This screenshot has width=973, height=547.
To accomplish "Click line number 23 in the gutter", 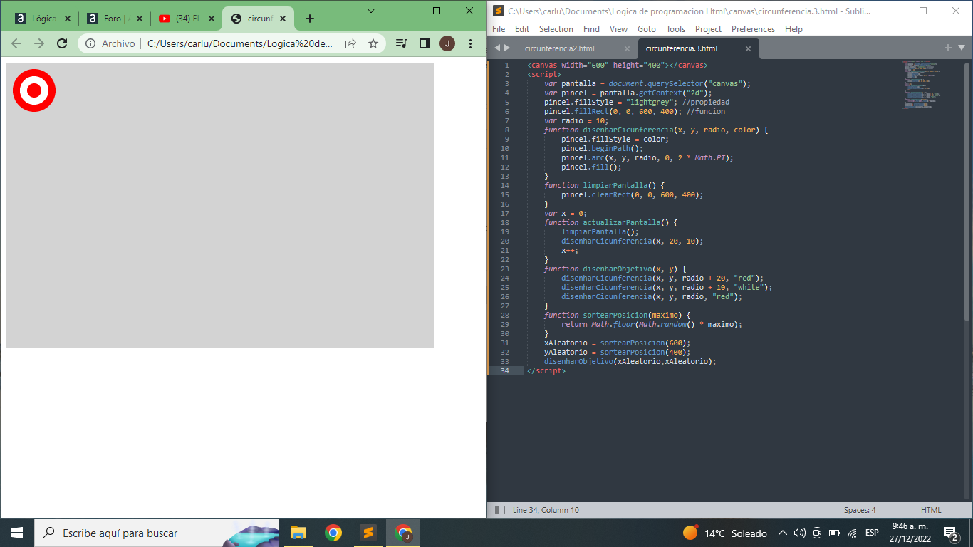I will pos(505,269).
